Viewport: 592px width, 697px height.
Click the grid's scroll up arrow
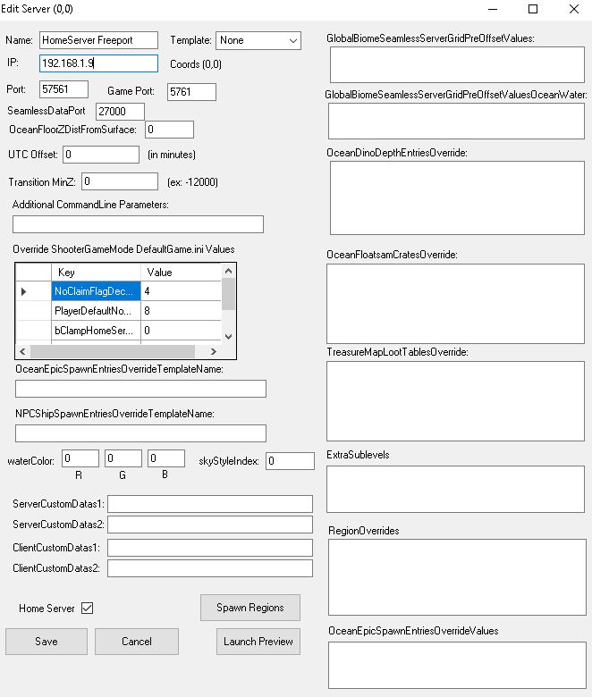228,271
